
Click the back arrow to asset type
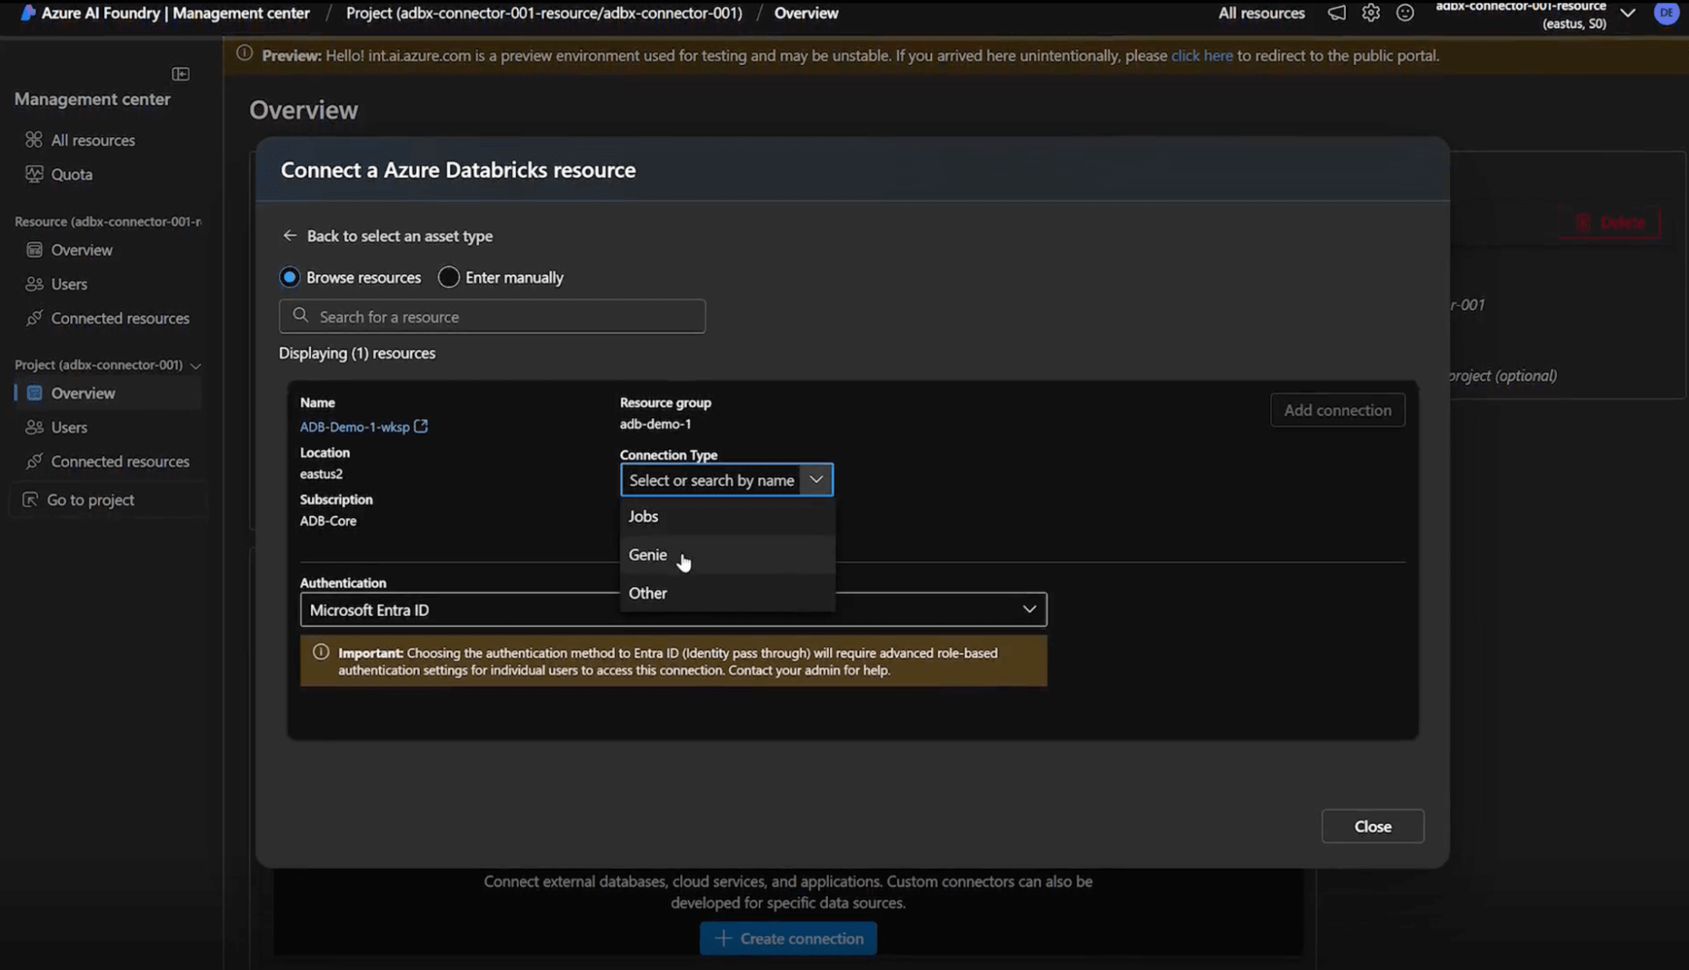coord(290,236)
